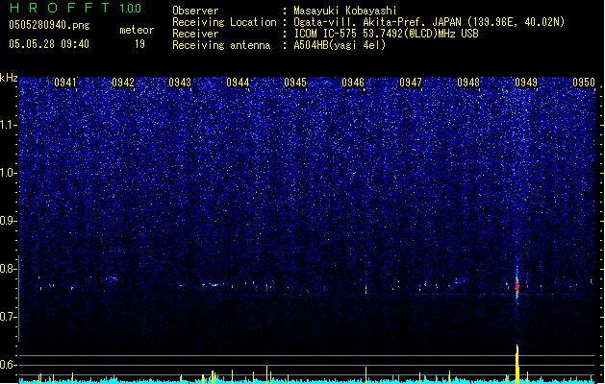The height and width of the screenshot is (384, 605).
Task: Click the tall yellow intensity peak near 0949
Action: pos(517,364)
